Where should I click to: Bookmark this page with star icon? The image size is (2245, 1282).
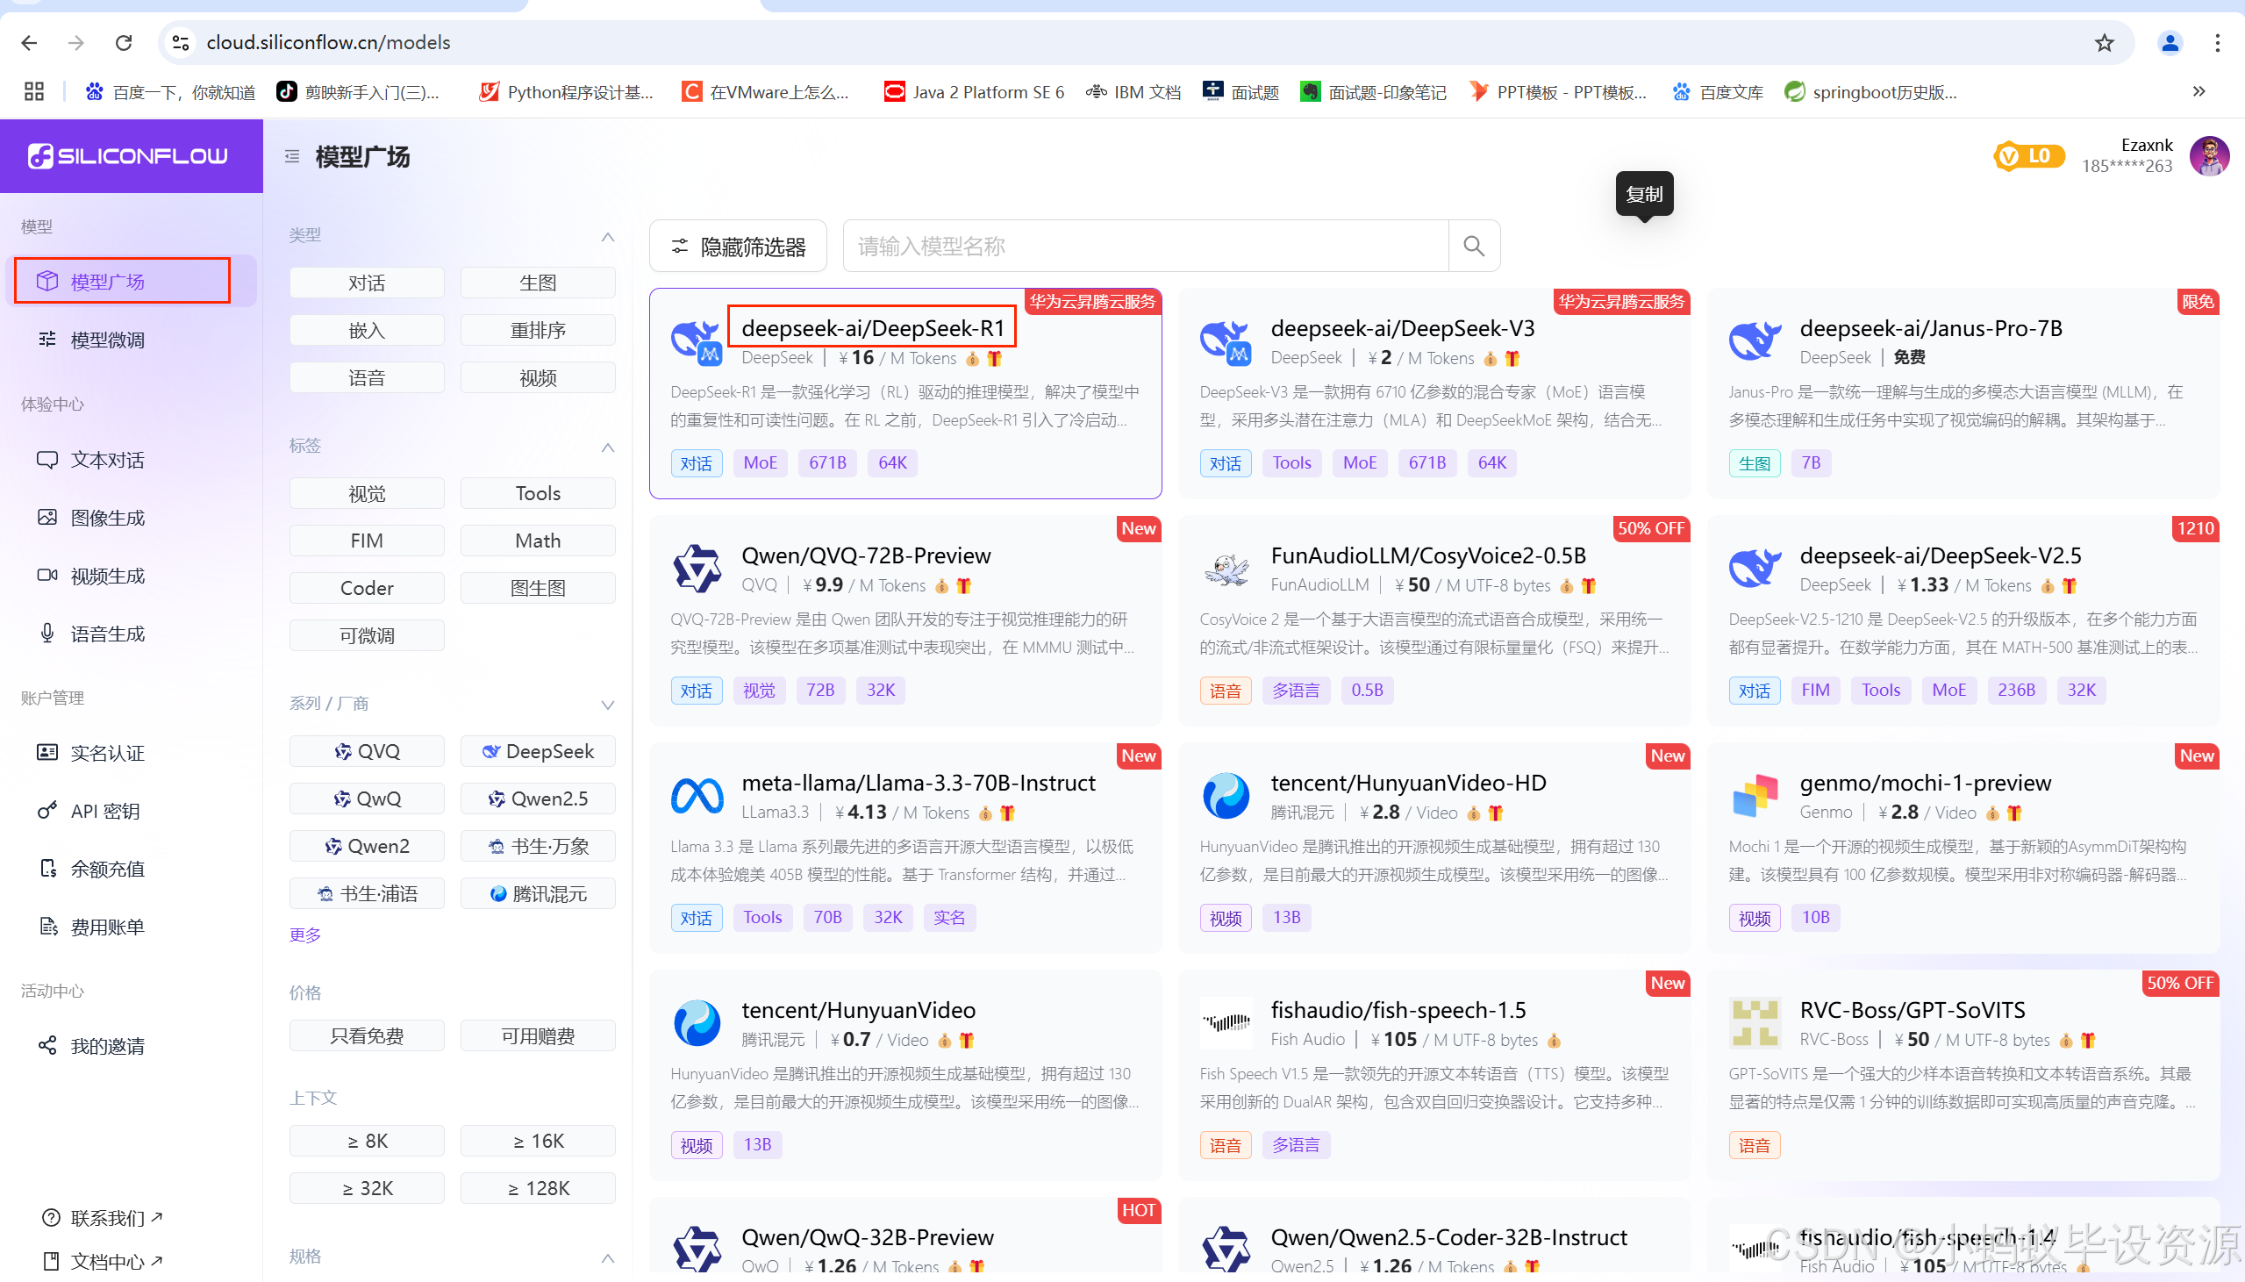[2103, 42]
